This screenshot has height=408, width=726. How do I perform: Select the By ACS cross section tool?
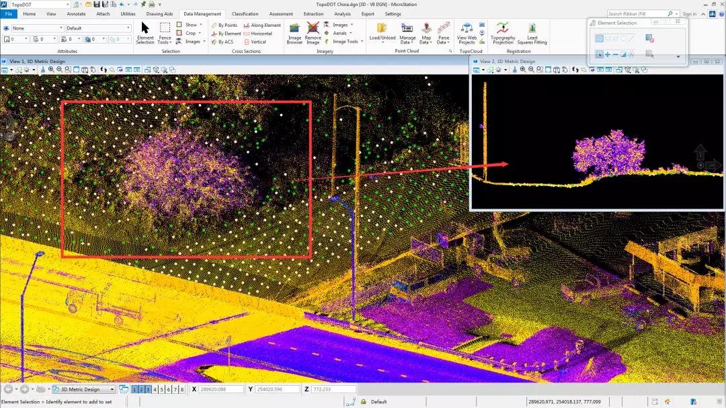coord(223,42)
